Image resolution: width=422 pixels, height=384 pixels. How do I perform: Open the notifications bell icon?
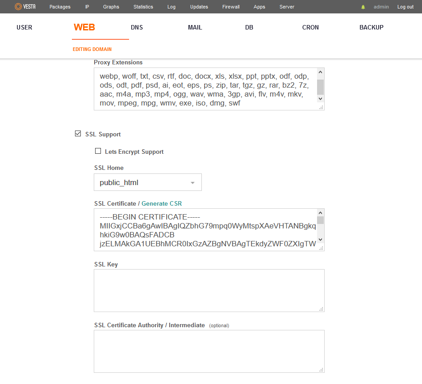coord(363,7)
